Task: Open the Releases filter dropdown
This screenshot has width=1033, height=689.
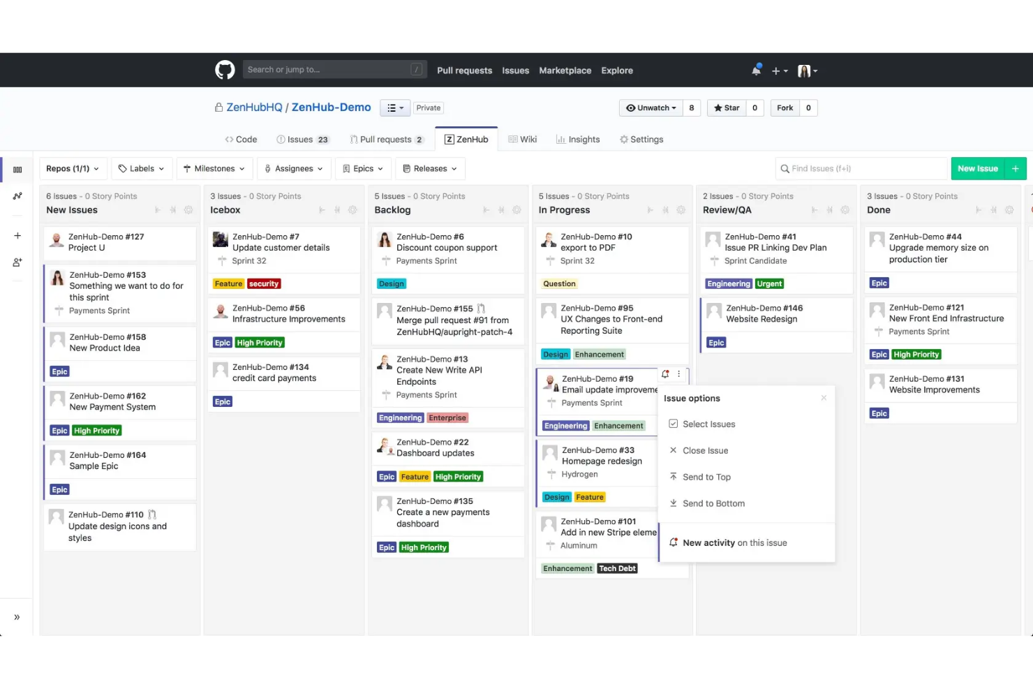Action: click(430, 169)
